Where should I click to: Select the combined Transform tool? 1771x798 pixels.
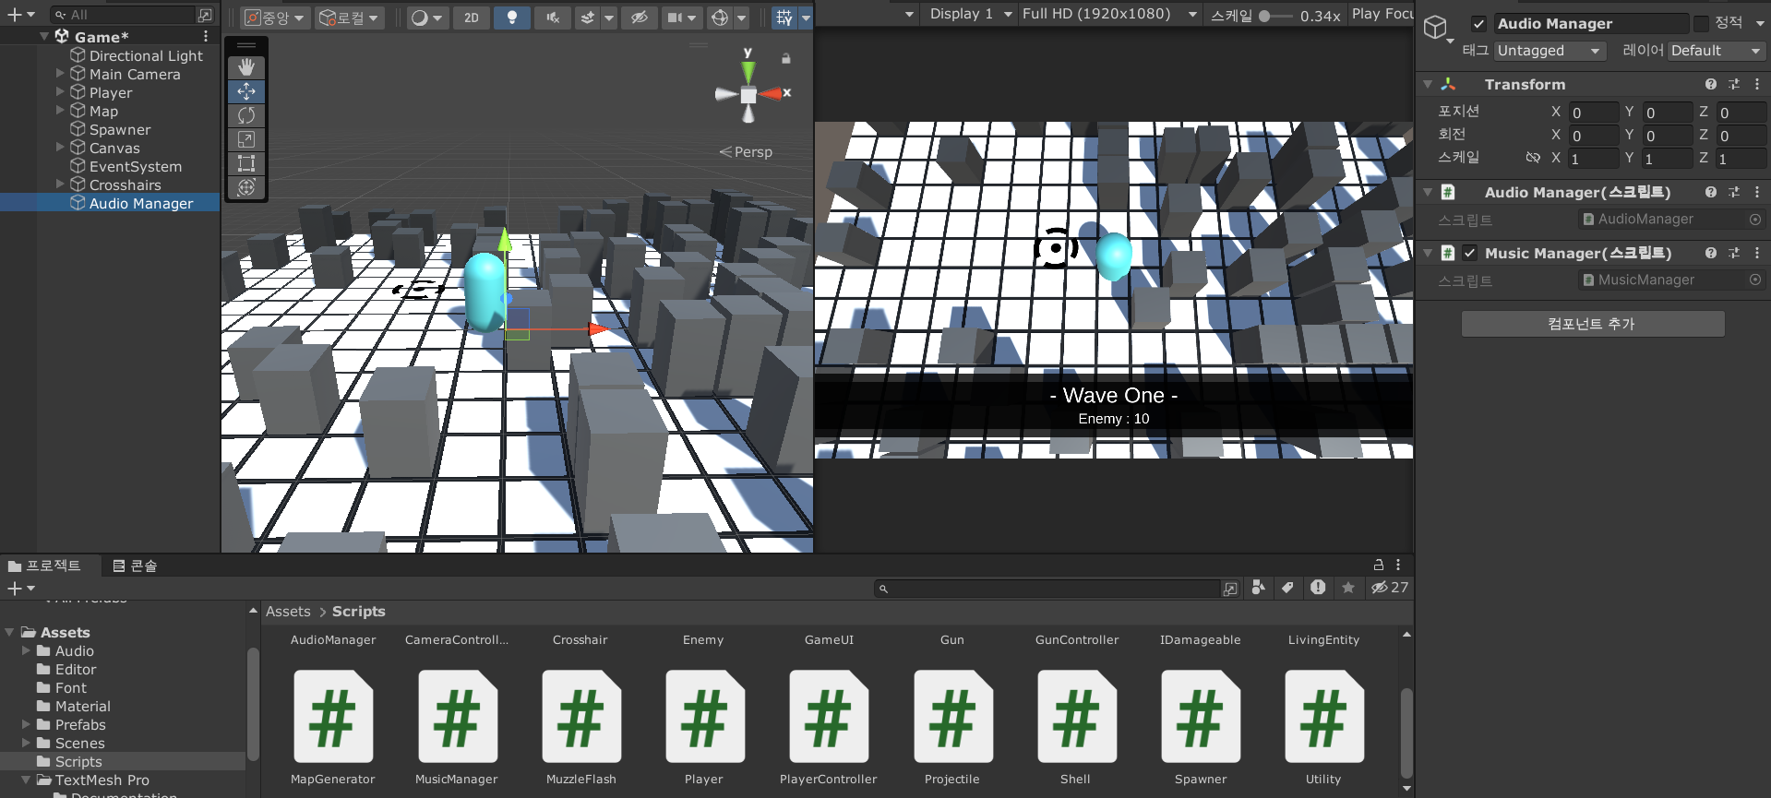click(246, 187)
